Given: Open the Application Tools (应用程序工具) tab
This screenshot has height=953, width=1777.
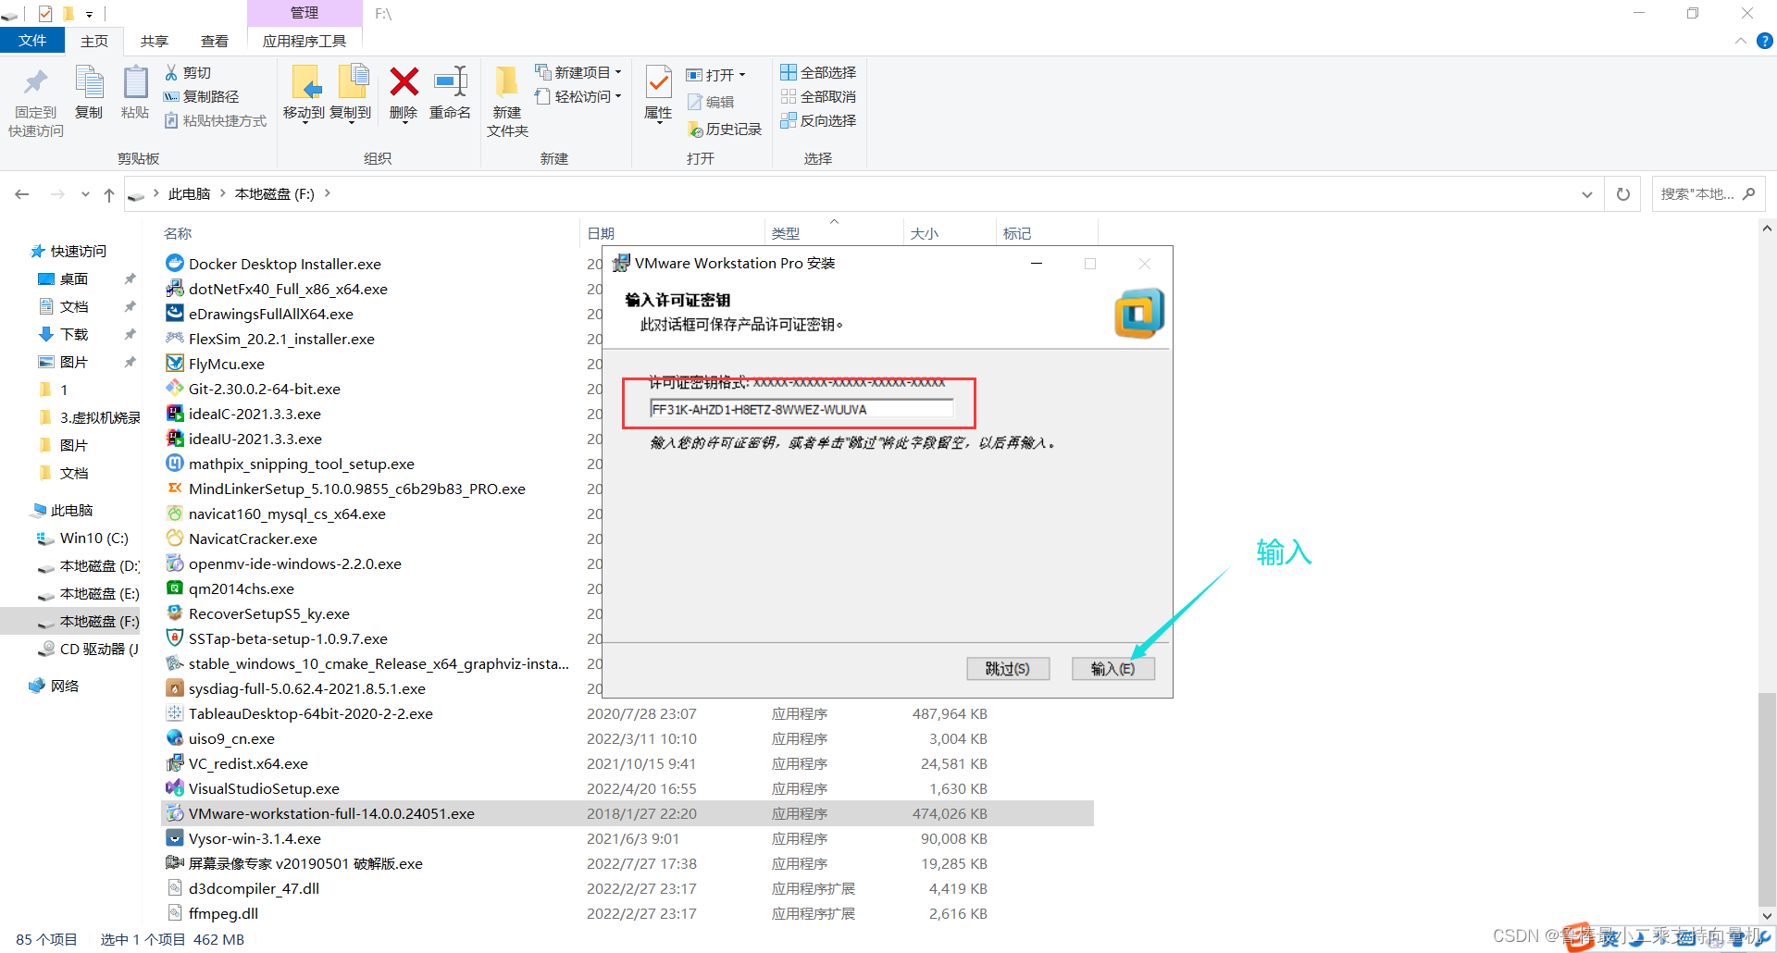Looking at the screenshot, I should [x=304, y=41].
